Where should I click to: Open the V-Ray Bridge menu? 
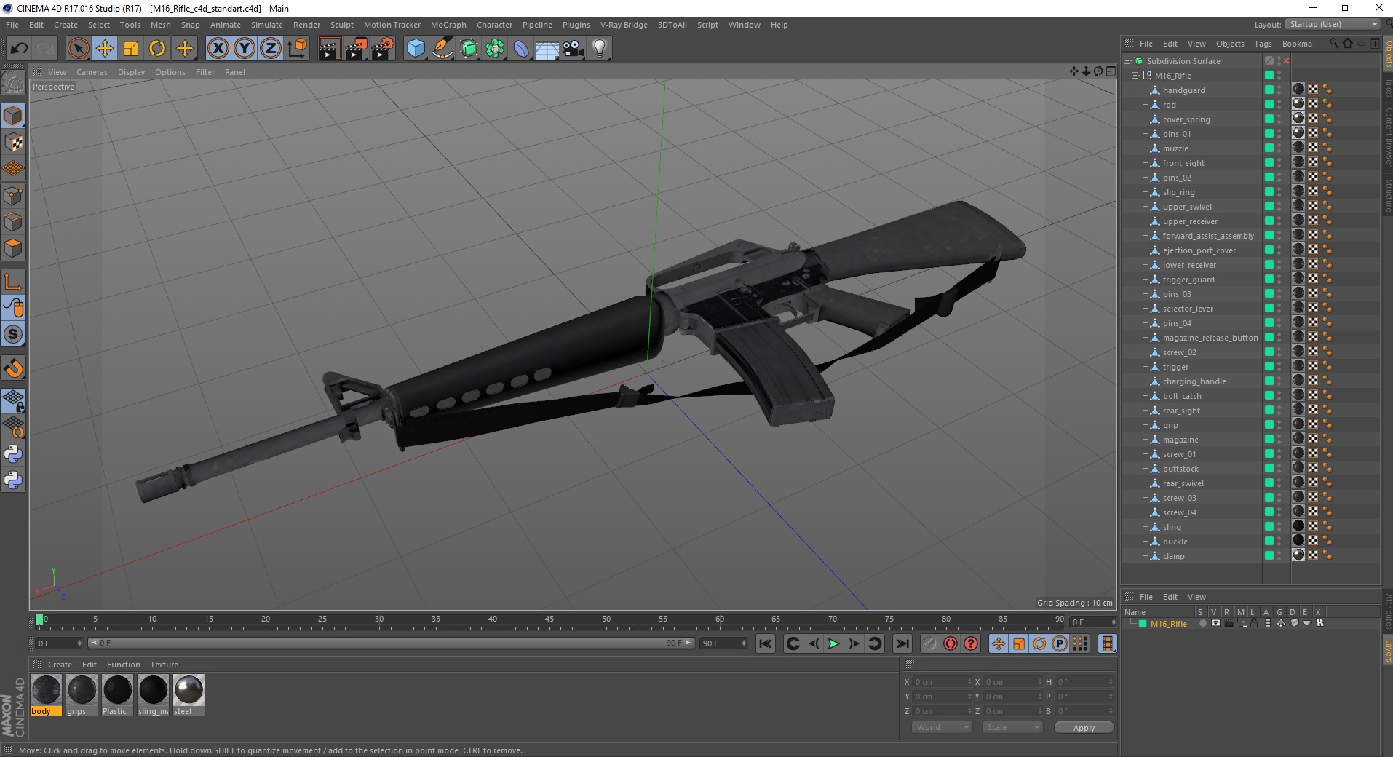point(624,25)
